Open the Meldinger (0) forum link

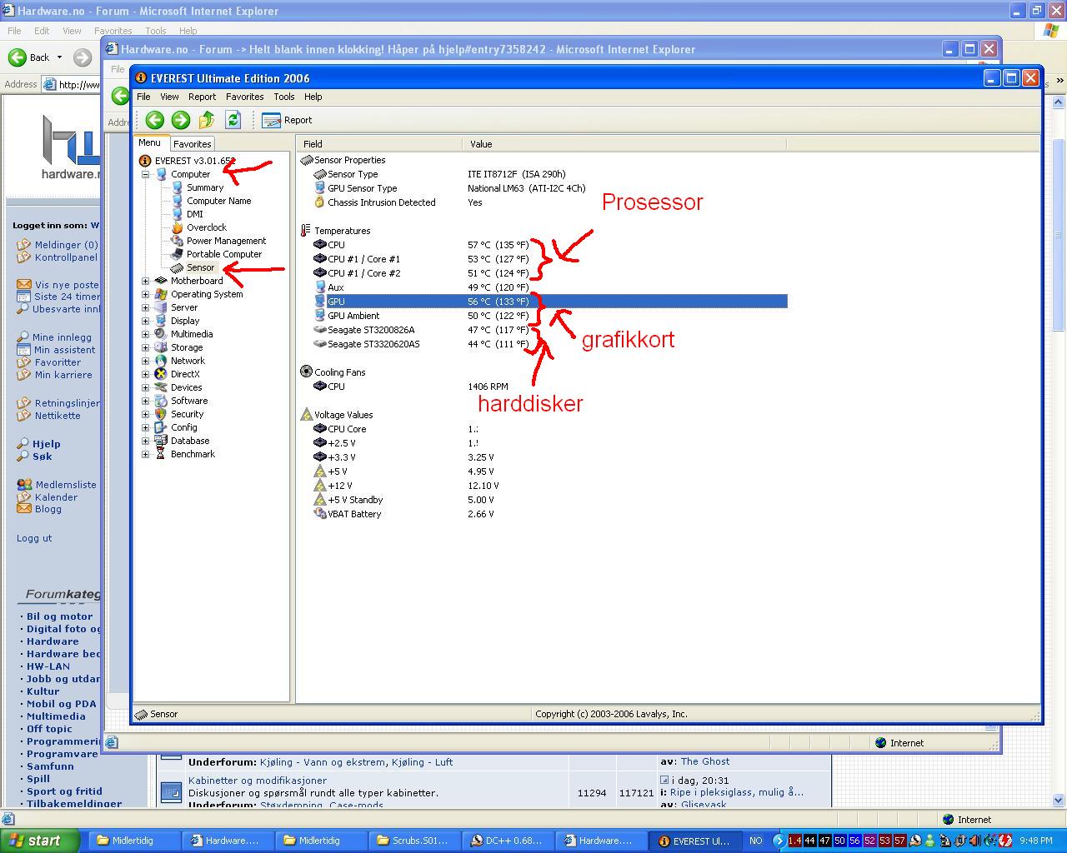pos(66,245)
